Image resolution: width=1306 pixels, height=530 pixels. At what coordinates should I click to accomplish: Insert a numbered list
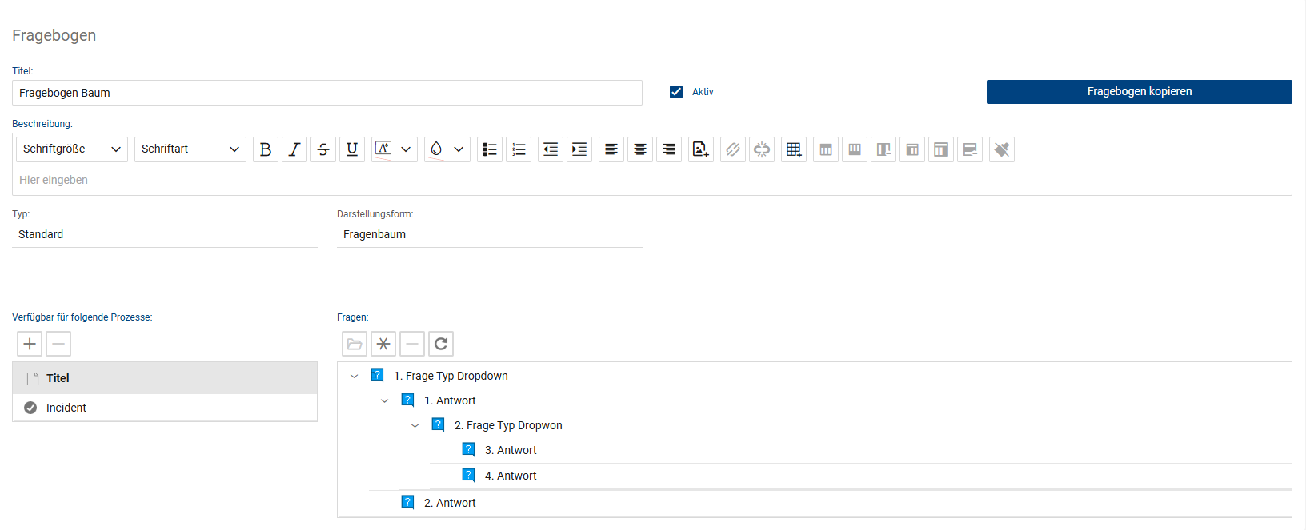click(519, 149)
